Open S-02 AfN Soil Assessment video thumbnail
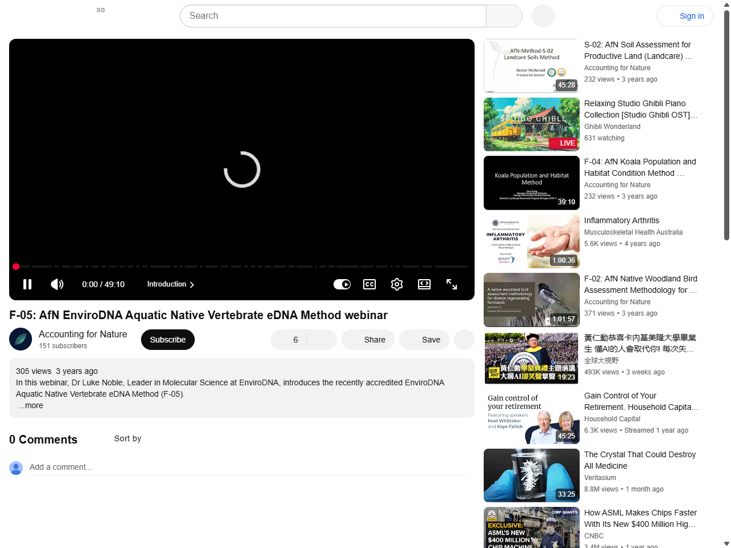Image resolution: width=731 pixels, height=548 pixels. coord(532,66)
